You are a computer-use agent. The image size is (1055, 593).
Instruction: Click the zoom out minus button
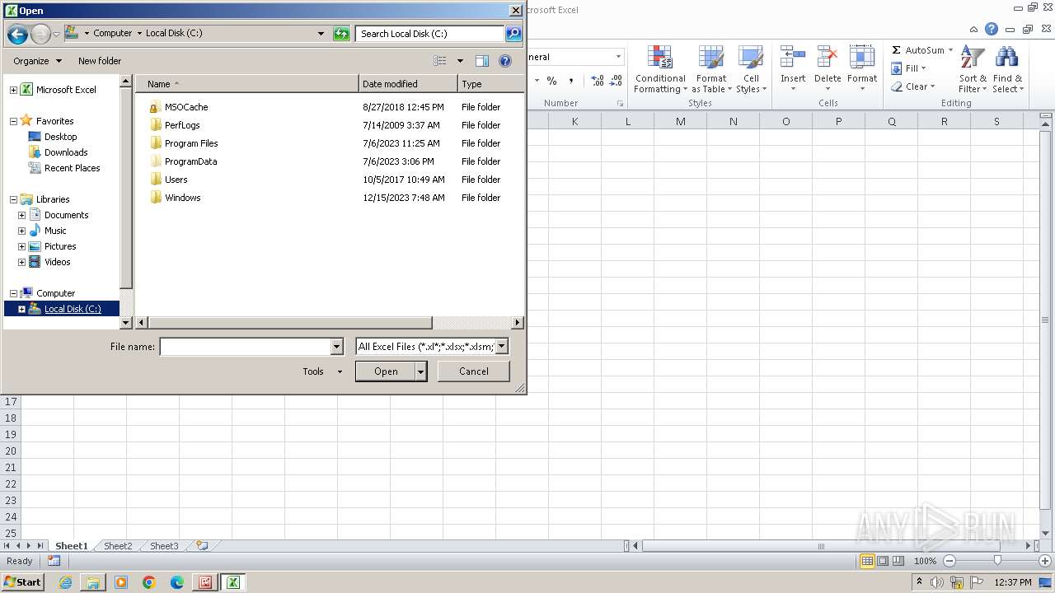click(x=949, y=561)
